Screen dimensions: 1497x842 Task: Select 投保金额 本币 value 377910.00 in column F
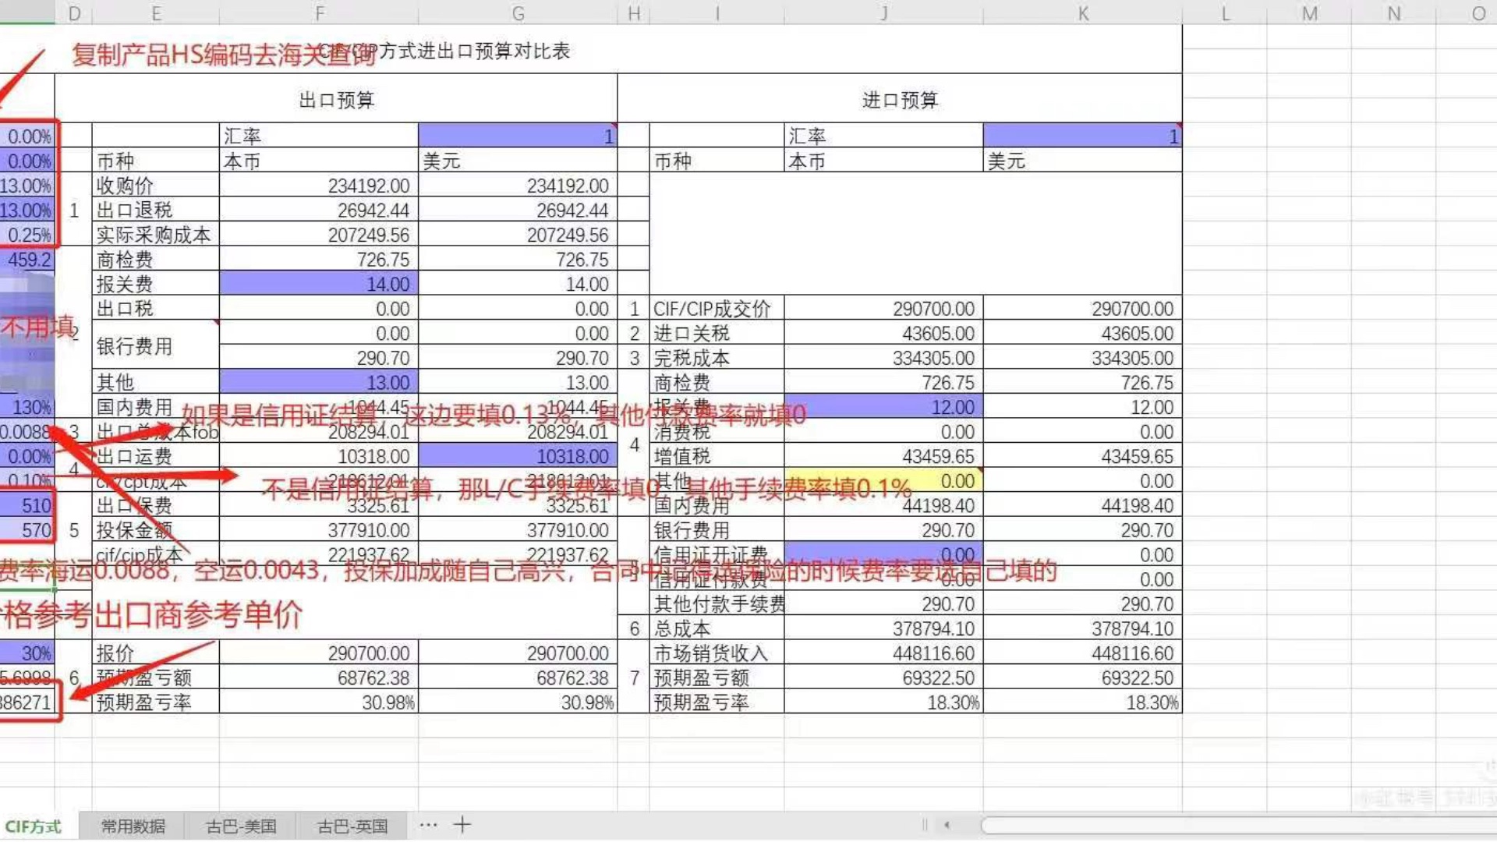319,530
